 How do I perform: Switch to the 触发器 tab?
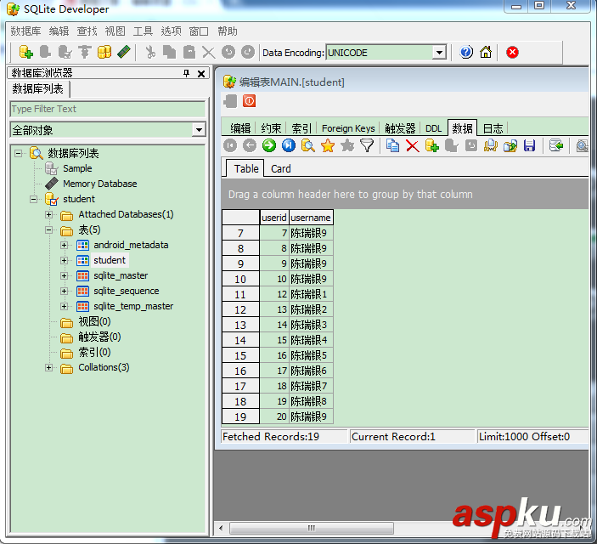400,128
